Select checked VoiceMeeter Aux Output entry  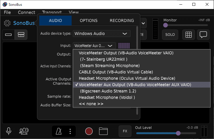click(x=142, y=85)
